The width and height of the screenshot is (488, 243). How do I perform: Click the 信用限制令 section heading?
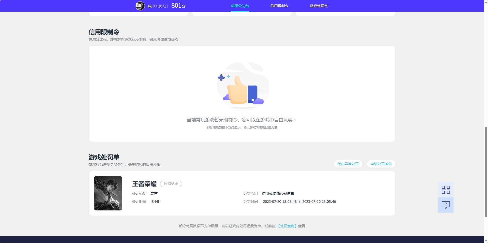(x=104, y=32)
